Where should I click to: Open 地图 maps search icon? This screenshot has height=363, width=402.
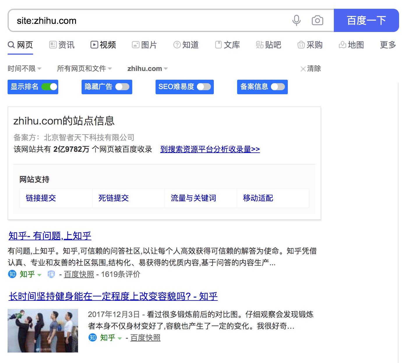coord(343,45)
